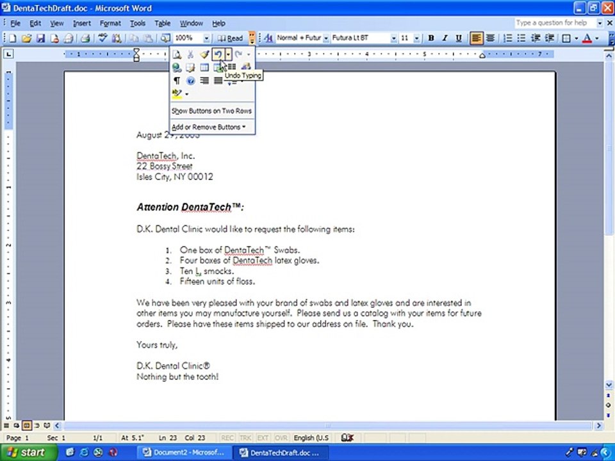Click the hanging indent marker on the ruler

tap(136, 56)
